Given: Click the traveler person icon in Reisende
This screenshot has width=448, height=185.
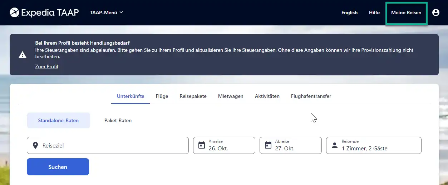Looking at the screenshot, I should [x=335, y=145].
